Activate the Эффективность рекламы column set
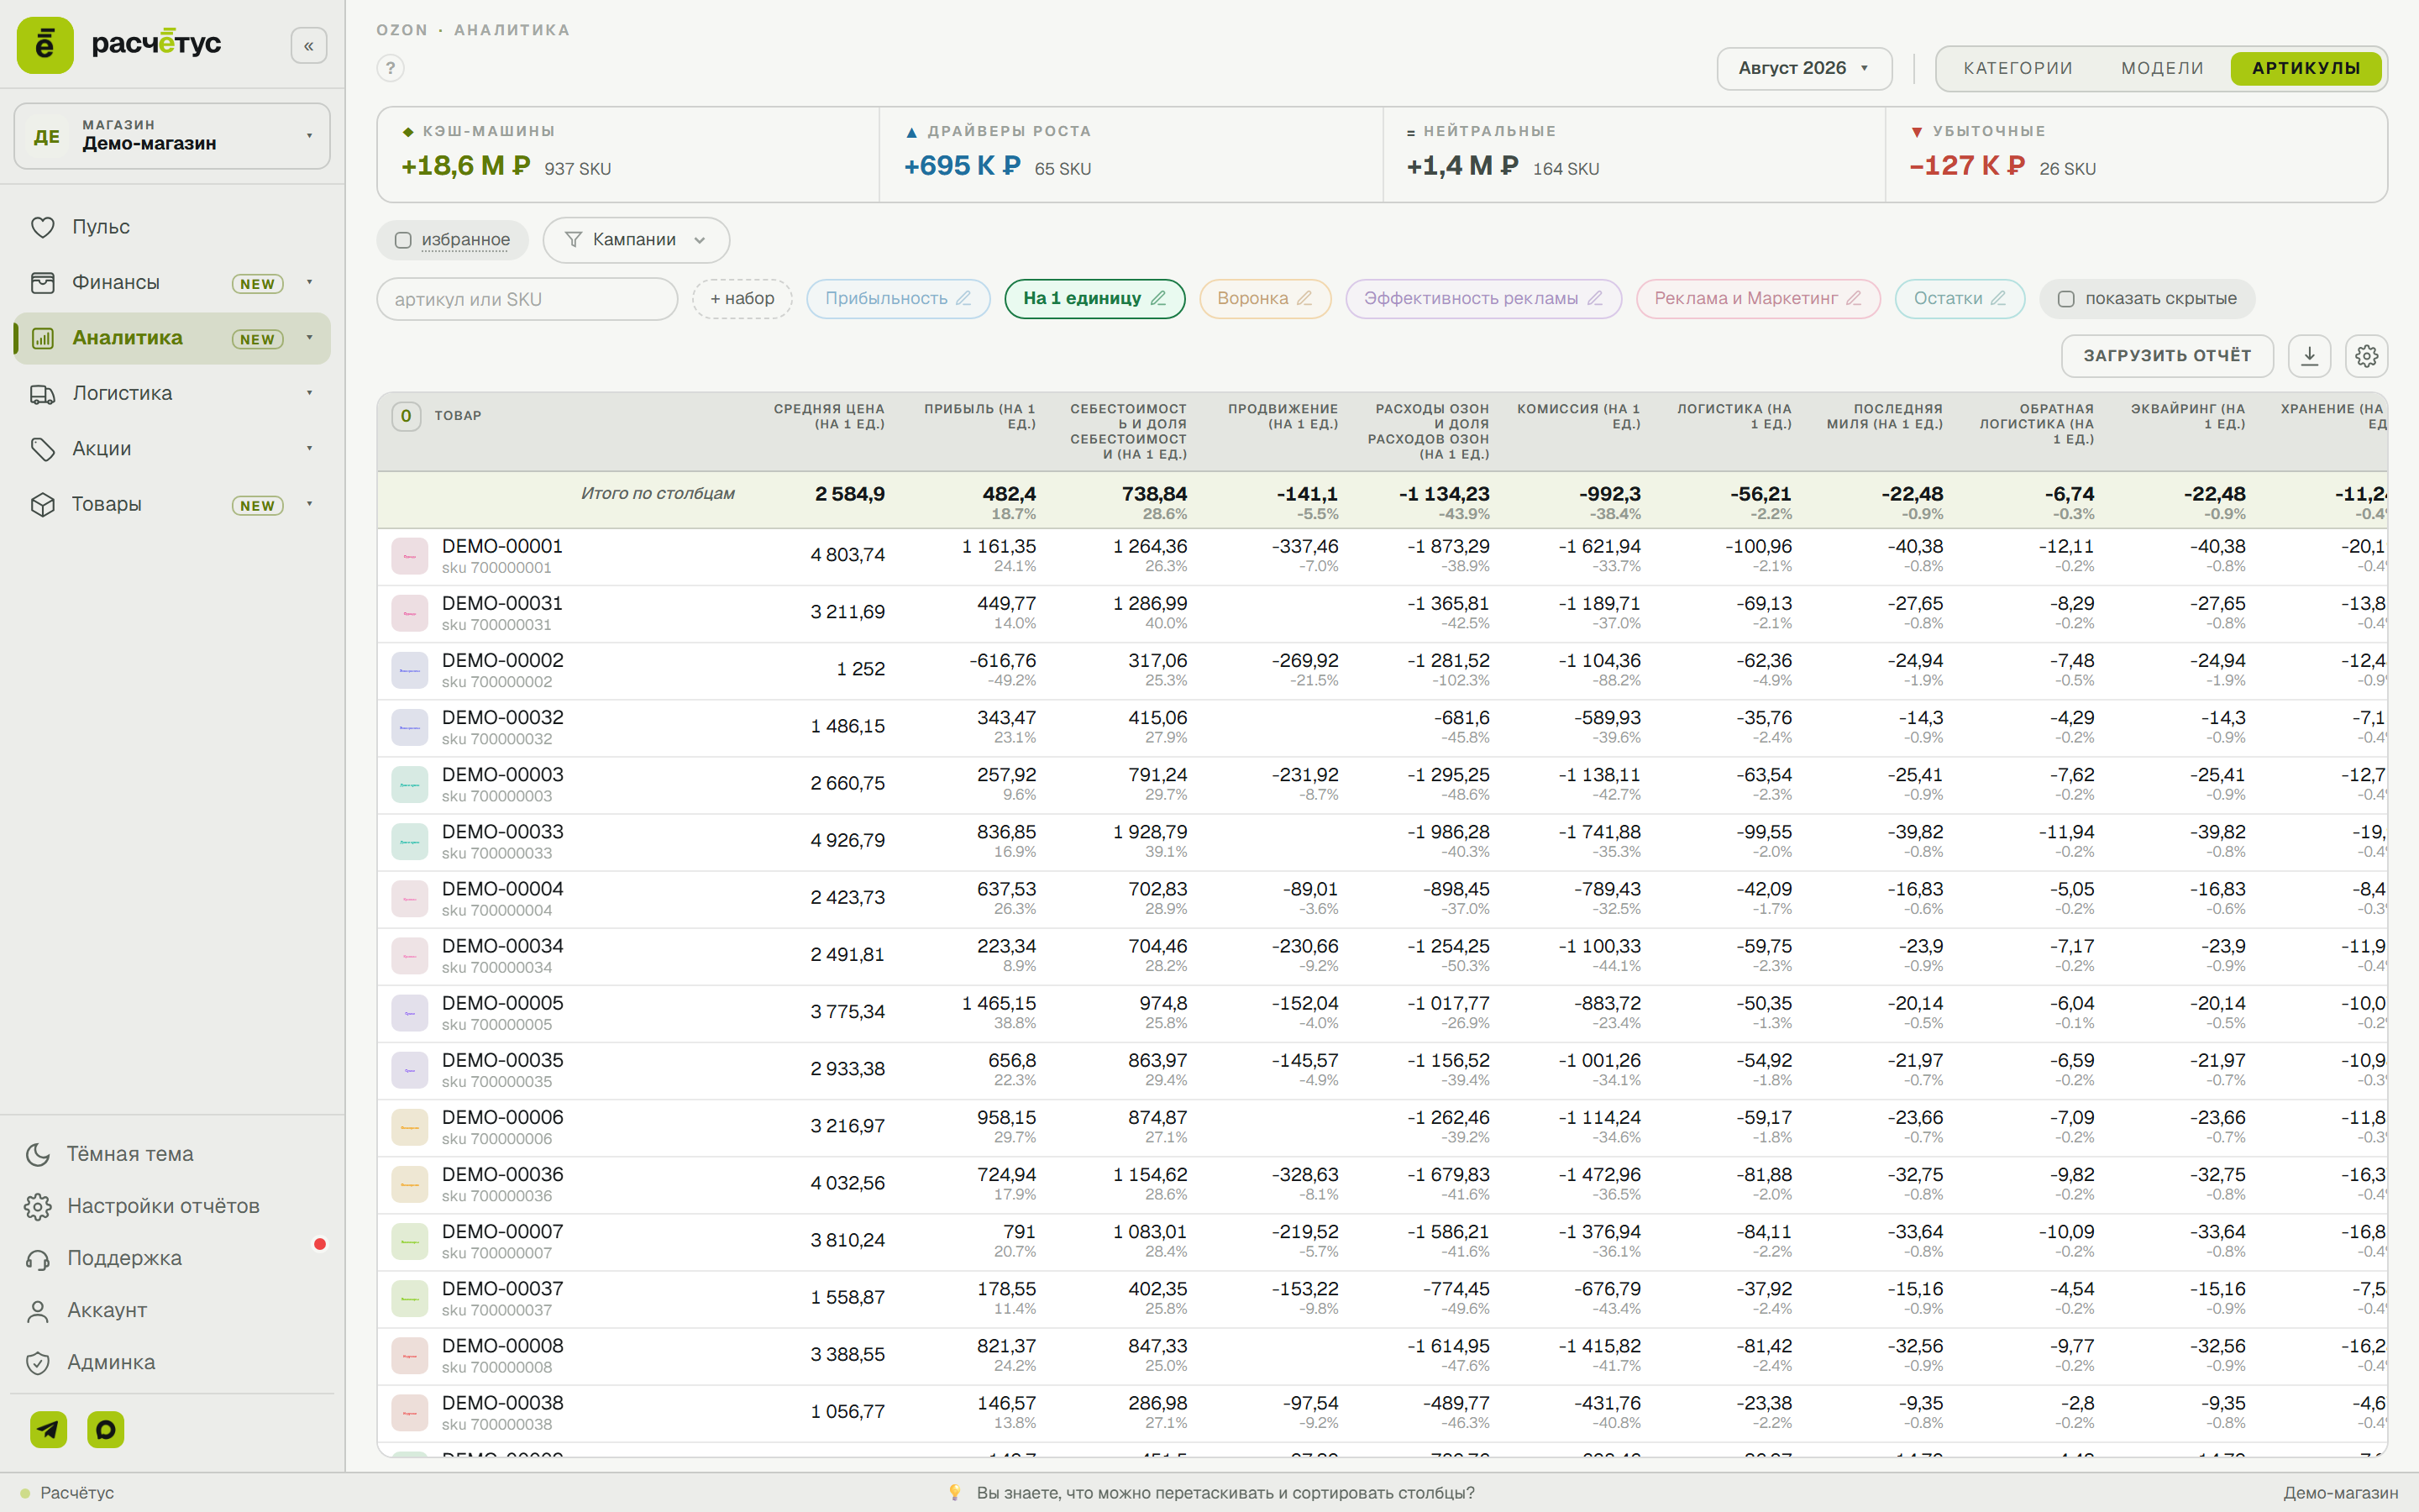Viewport: 2419px width, 1512px height. [x=1483, y=299]
